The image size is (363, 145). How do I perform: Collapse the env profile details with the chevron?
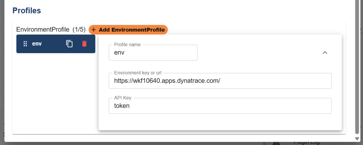(325, 53)
